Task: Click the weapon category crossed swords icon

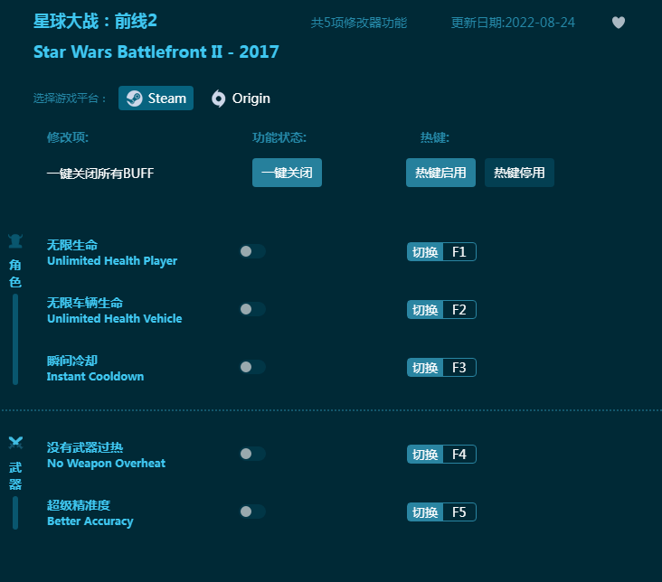Action: click(x=15, y=443)
